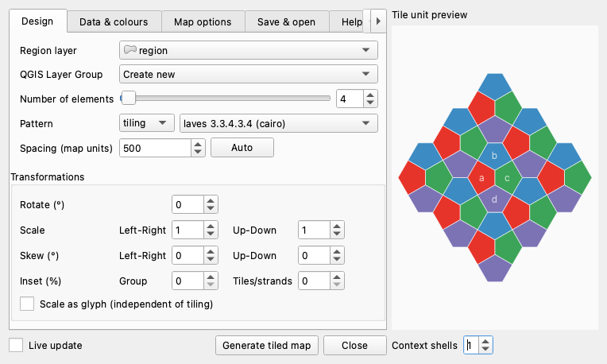This screenshot has width=607, height=364.
Task: Switch to the Design tab
Action: coord(37,21)
